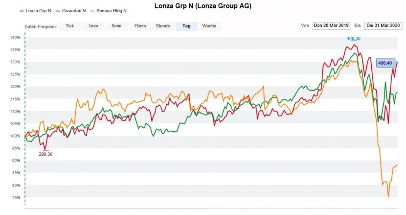Viewport: 406px width, 215px height.
Task: Click the 110% axis label
Action: click(15, 112)
